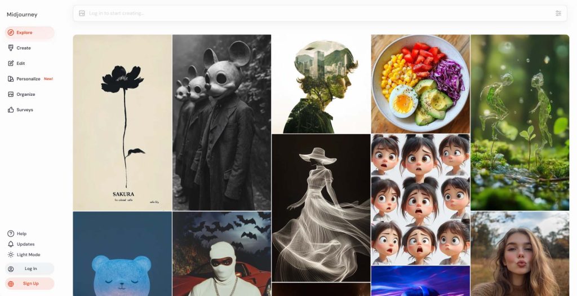Click the Midjourney logo text
Image resolution: width=577 pixels, height=296 pixels.
click(x=22, y=15)
